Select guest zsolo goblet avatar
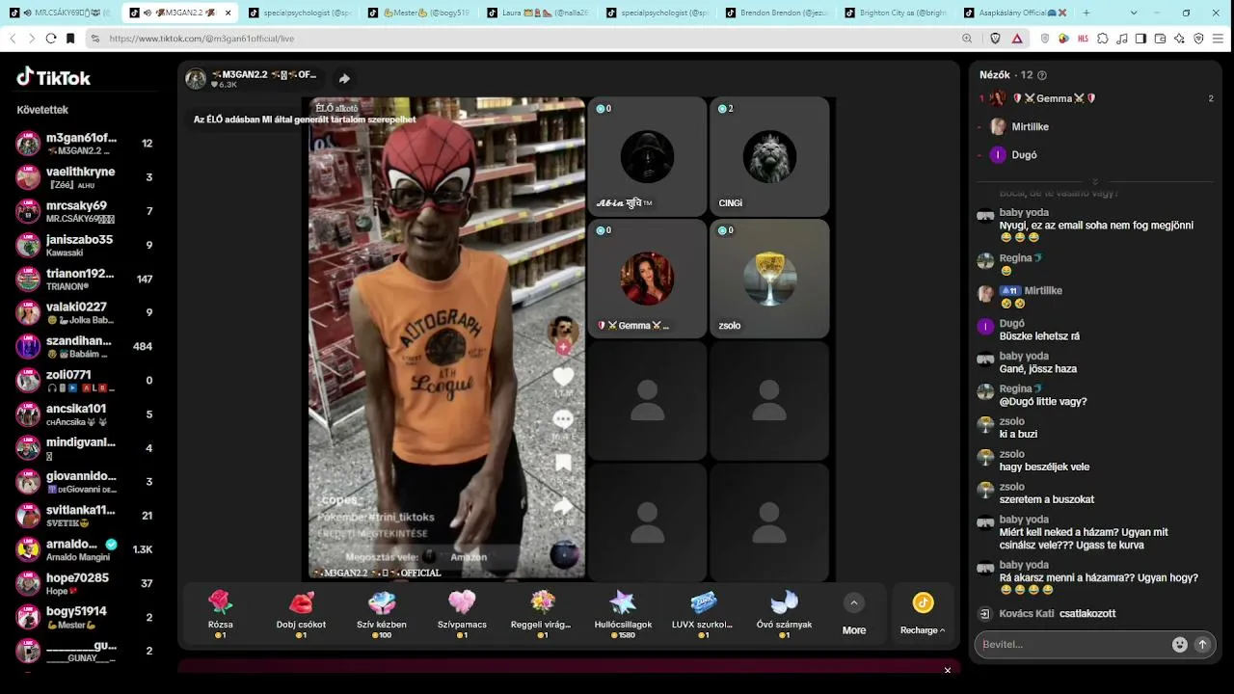This screenshot has height=694, width=1234. tap(769, 279)
